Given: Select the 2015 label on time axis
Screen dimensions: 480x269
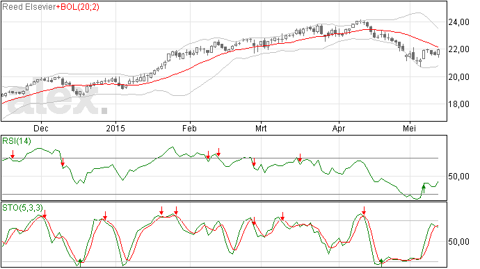Looking at the screenshot, I should click(115, 128).
